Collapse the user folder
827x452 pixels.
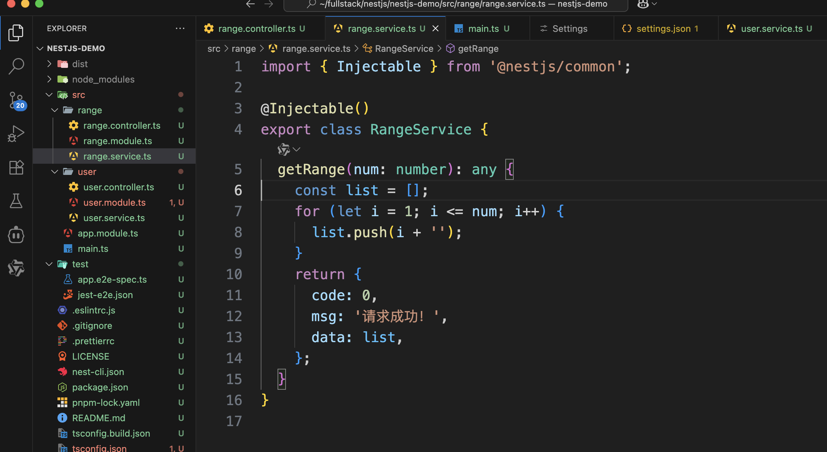[55, 172]
